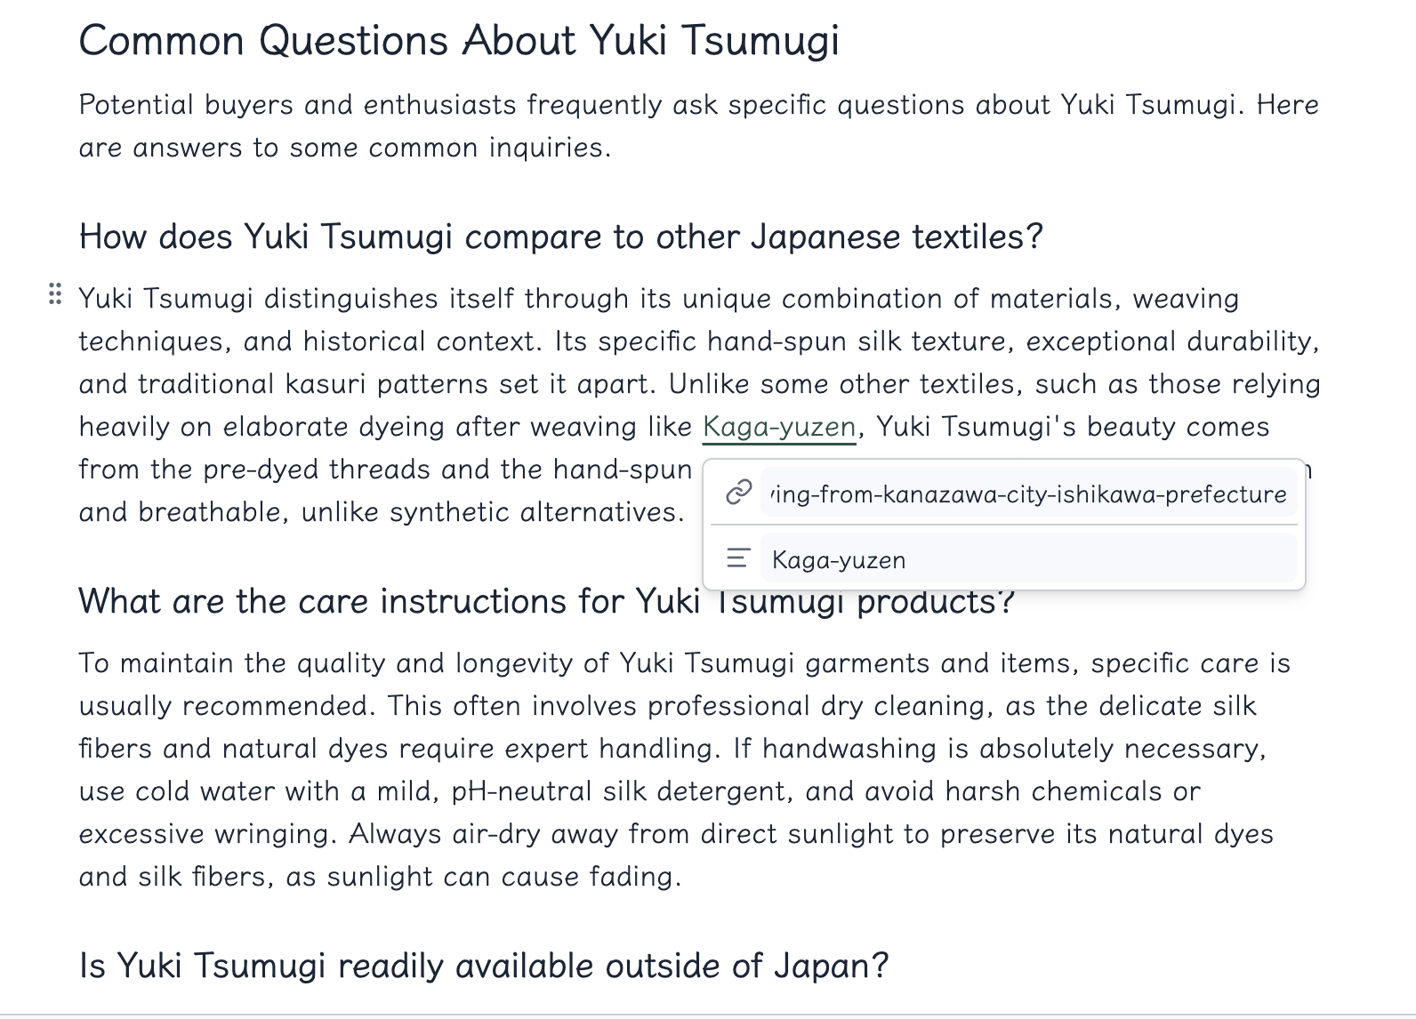
Task: Click the text lines icon beside link title
Action: click(737, 558)
